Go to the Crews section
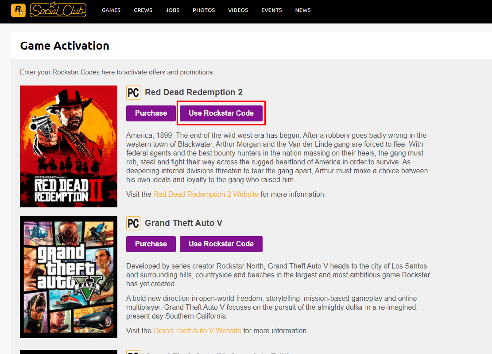 coord(143,10)
